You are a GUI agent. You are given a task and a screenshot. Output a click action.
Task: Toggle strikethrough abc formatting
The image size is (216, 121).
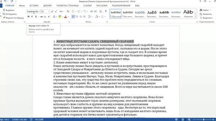(x=42, y=16)
